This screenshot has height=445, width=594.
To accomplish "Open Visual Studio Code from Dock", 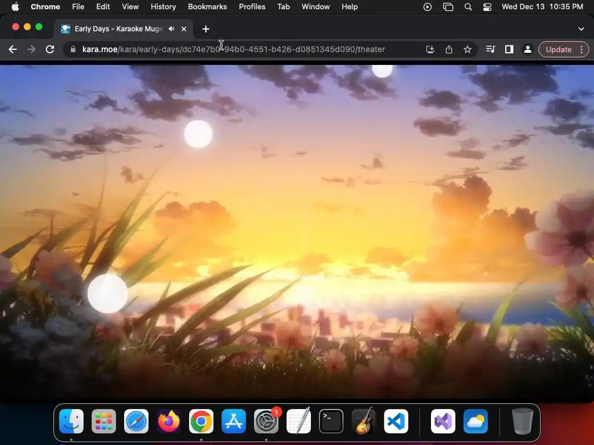I will pos(396,421).
